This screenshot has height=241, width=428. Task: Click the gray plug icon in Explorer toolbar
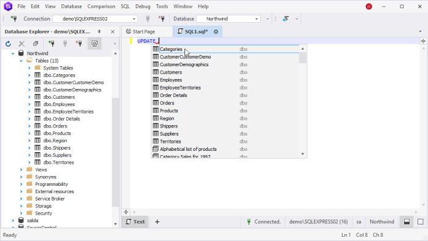click(65, 44)
